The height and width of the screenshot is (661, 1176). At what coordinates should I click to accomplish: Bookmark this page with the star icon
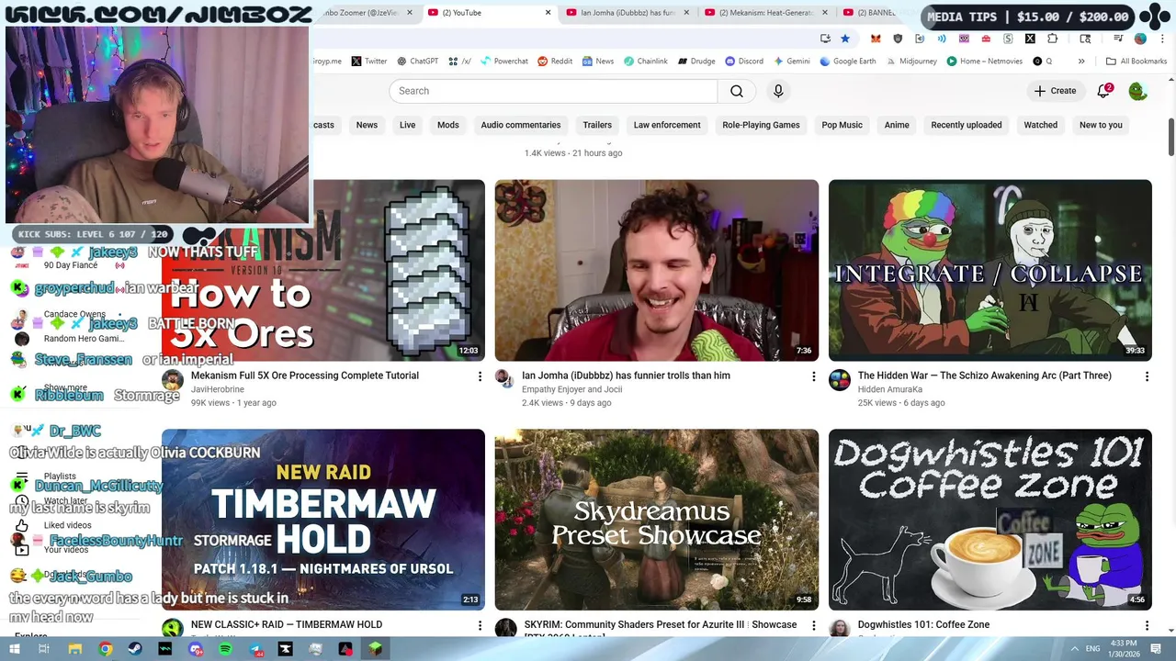[x=845, y=39]
